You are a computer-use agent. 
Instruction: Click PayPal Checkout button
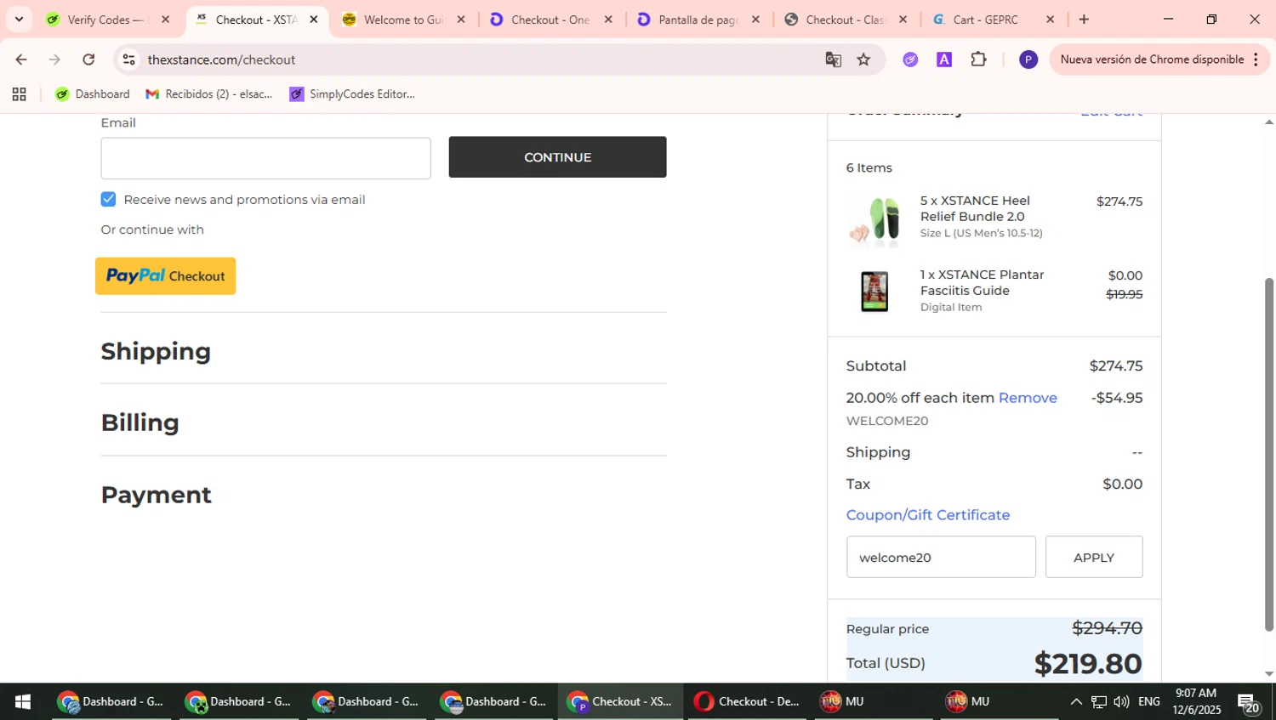165,276
